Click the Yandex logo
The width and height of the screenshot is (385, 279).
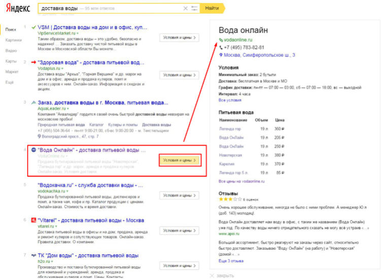click(18, 8)
